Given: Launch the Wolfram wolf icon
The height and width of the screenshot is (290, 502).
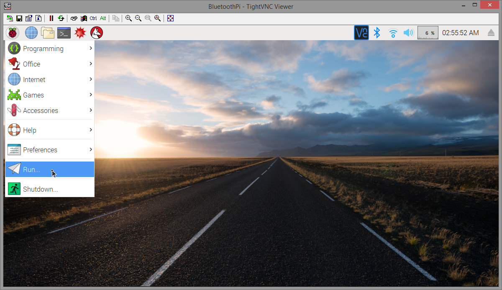Looking at the screenshot, I should (x=97, y=33).
